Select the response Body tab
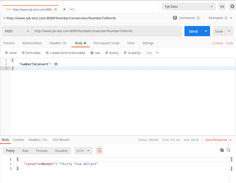The height and width of the screenshot is (183, 236). point(5,140)
